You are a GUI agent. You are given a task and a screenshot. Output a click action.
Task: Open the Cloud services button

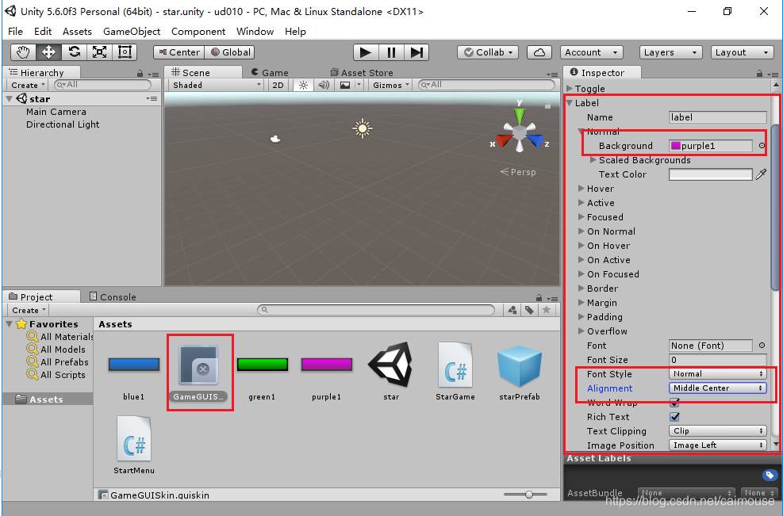(539, 52)
